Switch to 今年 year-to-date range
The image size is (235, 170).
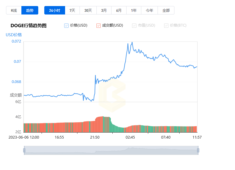(149, 10)
